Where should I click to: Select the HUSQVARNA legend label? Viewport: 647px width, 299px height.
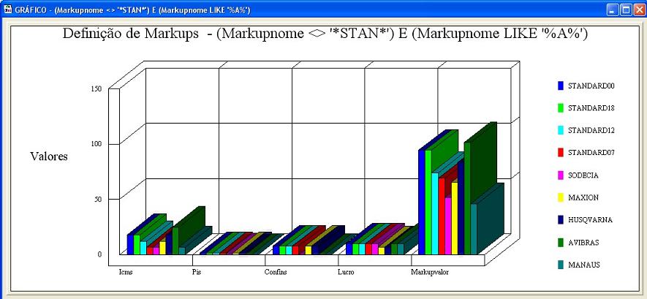(590, 220)
